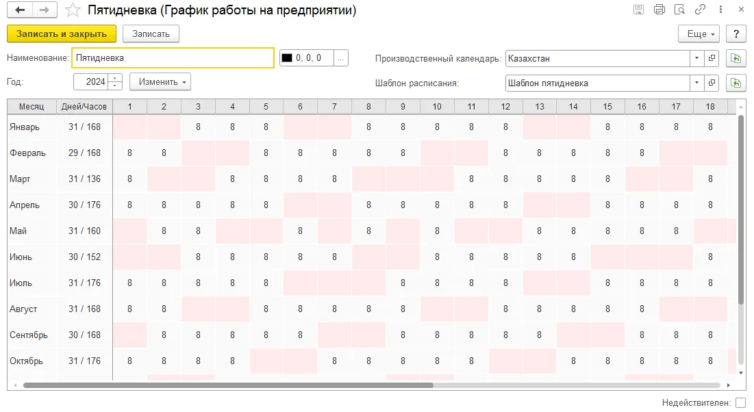Click the Январь day 1 pink holiday cell

pyautogui.click(x=130, y=127)
